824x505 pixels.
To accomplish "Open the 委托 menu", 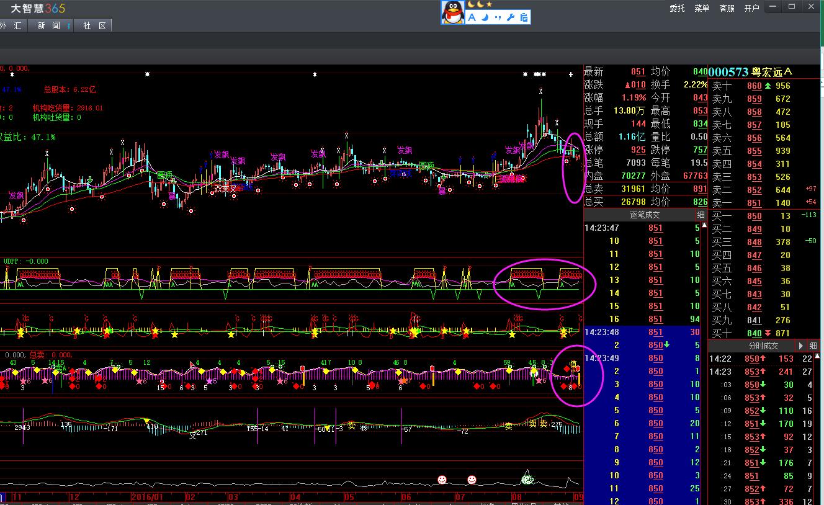I will point(678,8).
